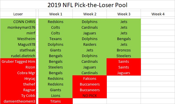This screenshot has width=175, height=104.
Task: Select rudel.dietrich's Week 3 Steelers cell
Action: point(124,56)
